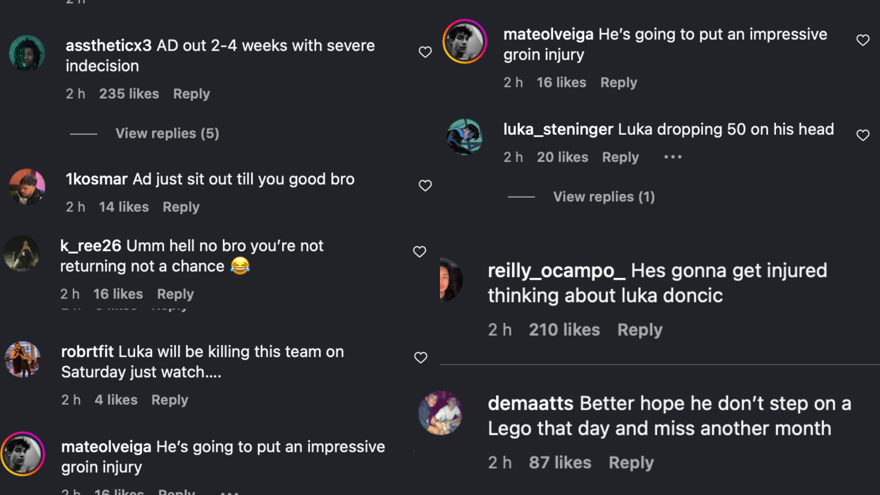Reply to 1kosmar's comment

pos(181,207)
